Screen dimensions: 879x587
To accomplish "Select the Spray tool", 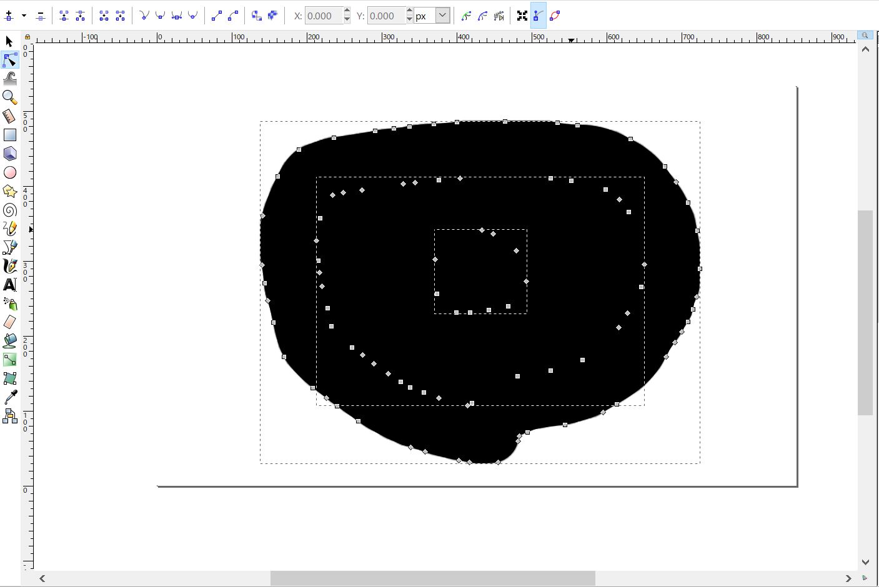I will click(x=9, y=303).
